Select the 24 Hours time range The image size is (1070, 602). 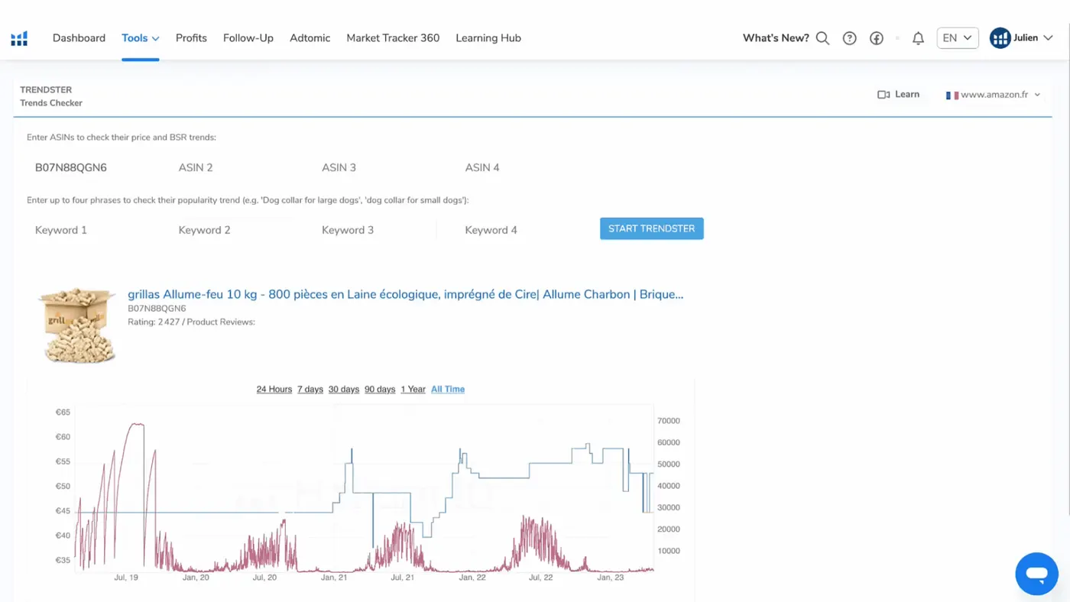(x=274, y=390)
